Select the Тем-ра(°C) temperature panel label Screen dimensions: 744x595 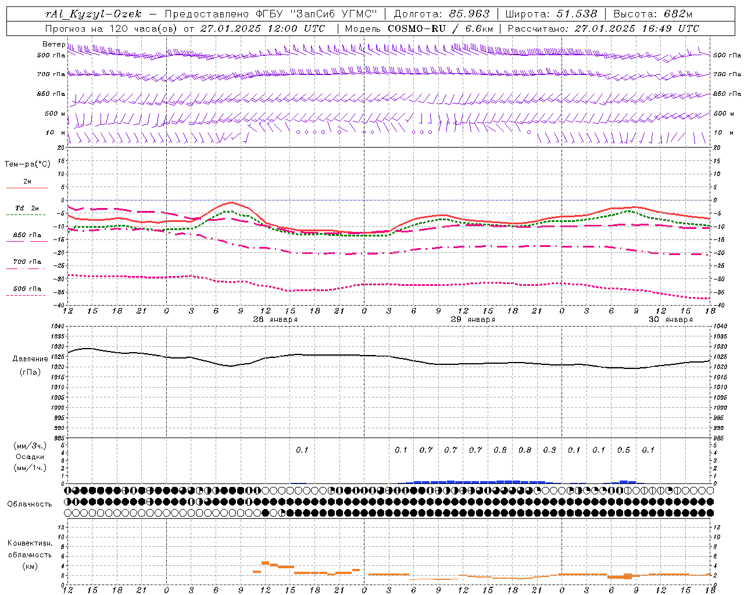coord(27,164)
